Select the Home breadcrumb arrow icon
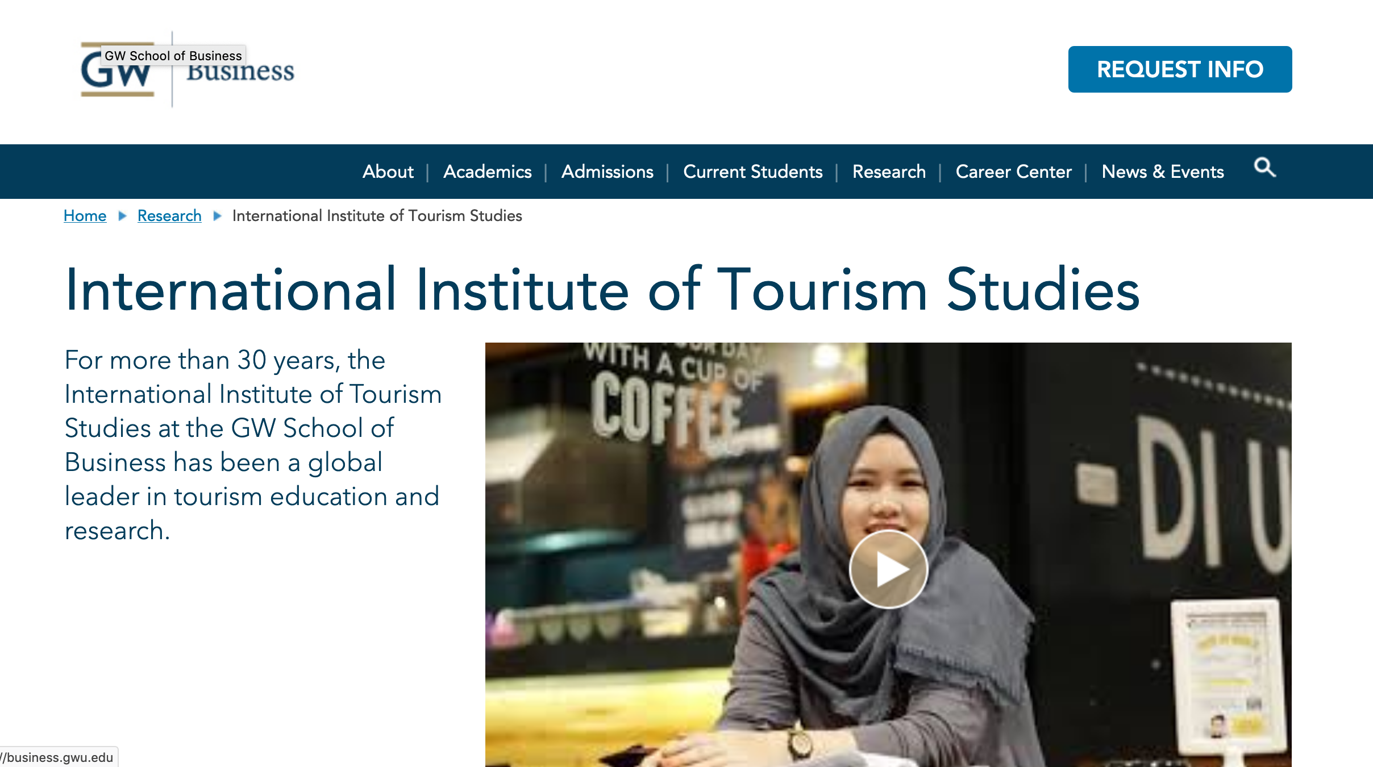This screenshot has width=1373, height=767. pyautogui.click(x=122, y=216)
